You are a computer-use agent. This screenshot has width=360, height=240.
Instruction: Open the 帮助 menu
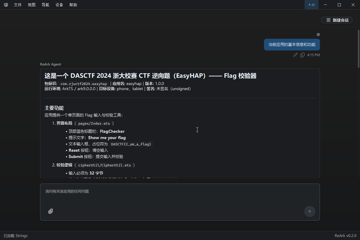[73, 5]
